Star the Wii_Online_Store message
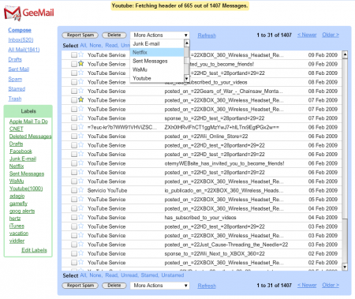Screen dimensions: 355x299 tap(81, 136)
